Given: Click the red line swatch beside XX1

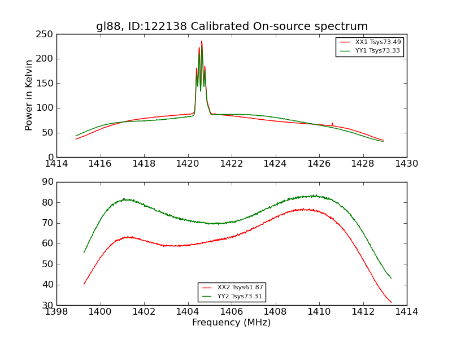Looking at the screenshot, I should pos(345,42).
